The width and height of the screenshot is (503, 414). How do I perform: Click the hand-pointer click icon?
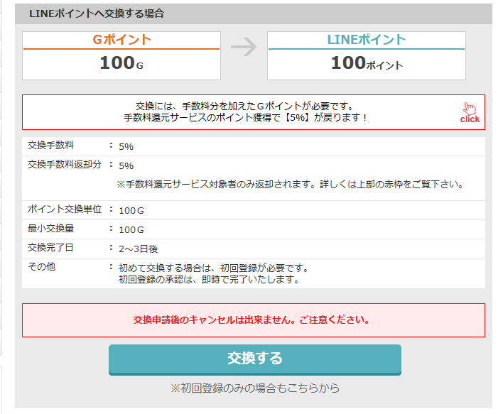(470, 113)
